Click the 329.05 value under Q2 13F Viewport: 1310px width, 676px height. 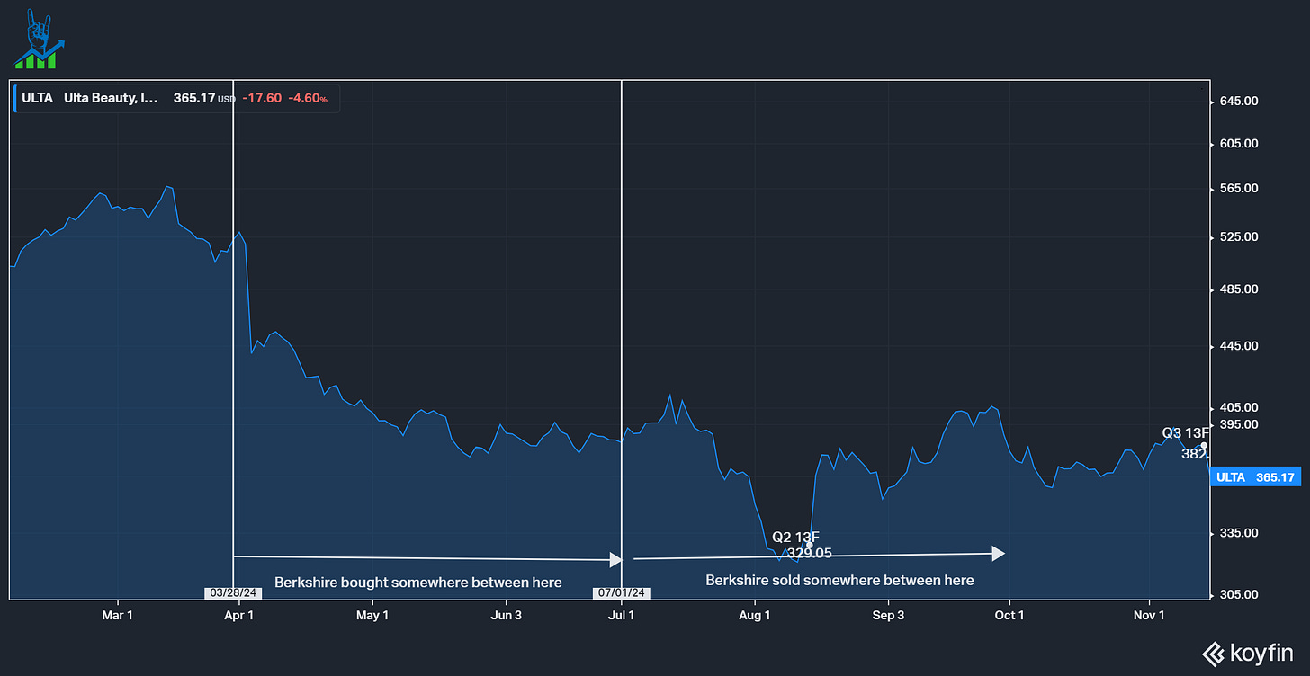click(810, 554)
